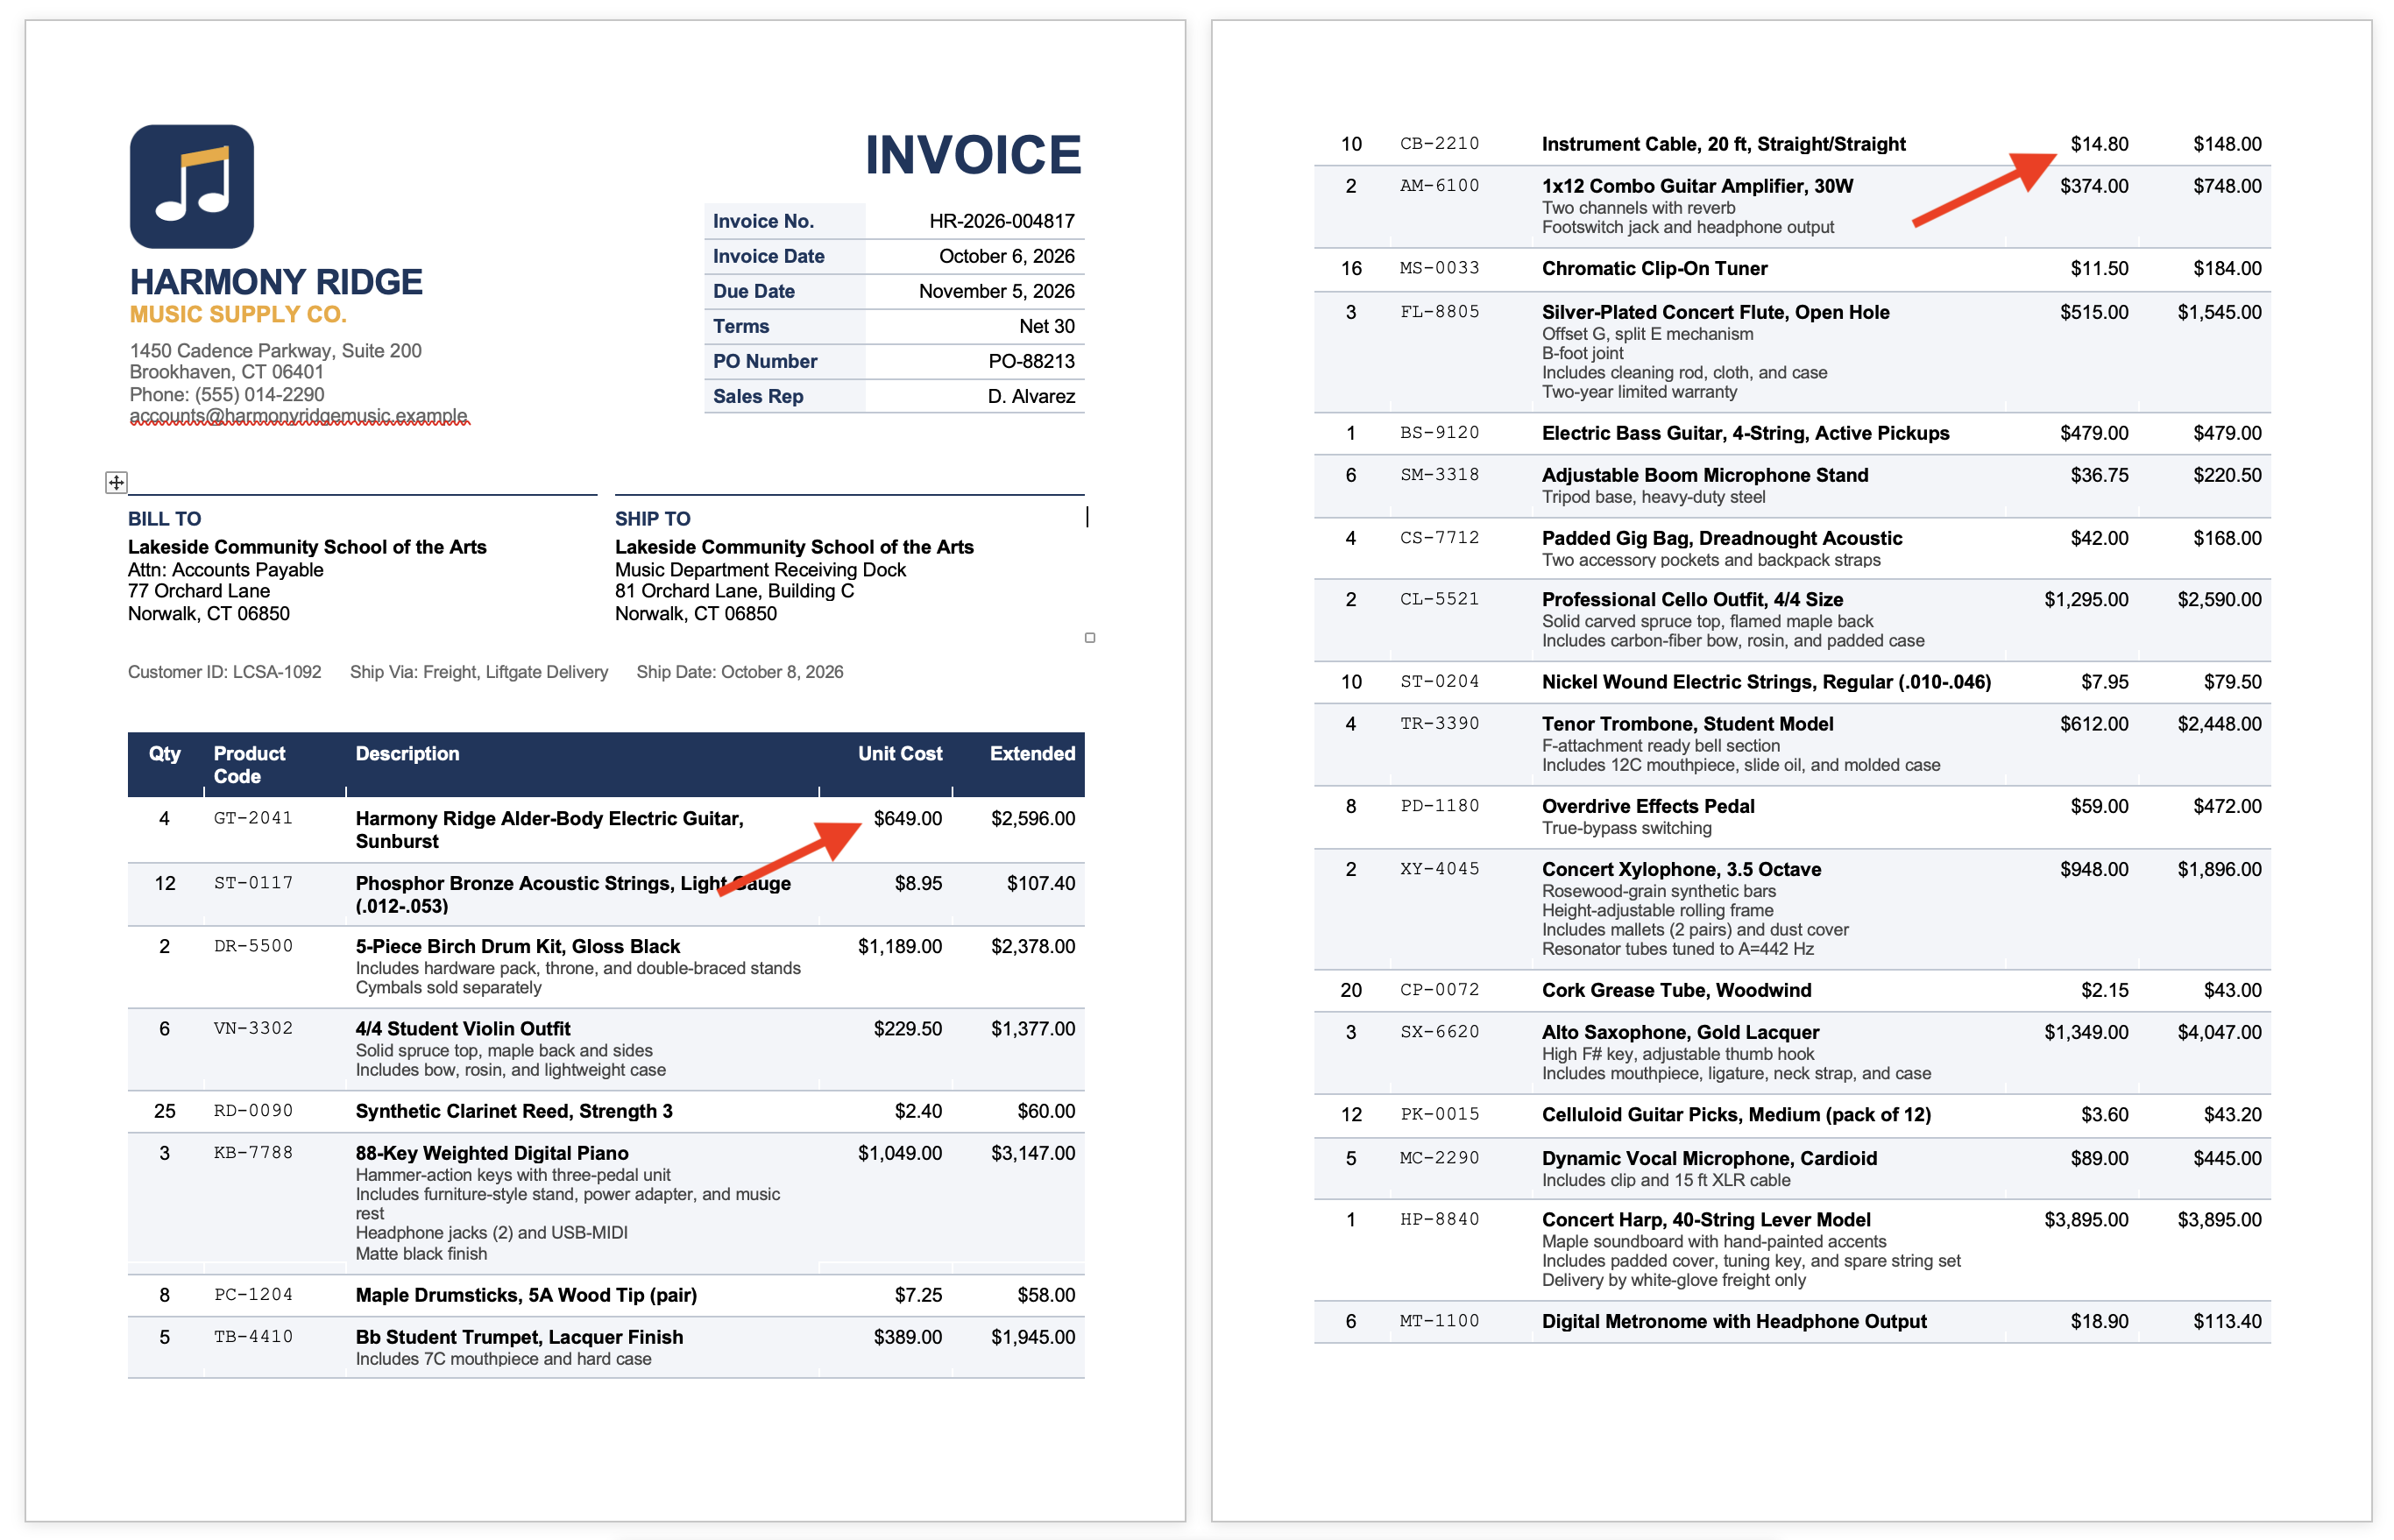
Task: Click the Digital Metronome with Headphone Output row
Action: click(1792, 1321)
